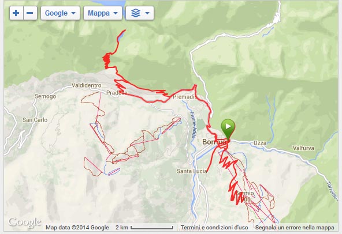Click the Semogo place label
Screen dimensions: 342x234
(x=46, y=96)
